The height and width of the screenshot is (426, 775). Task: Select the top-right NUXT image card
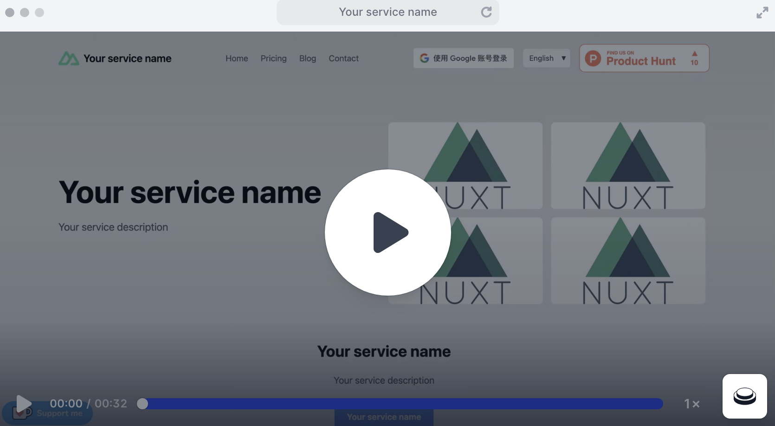click(628, 166)
